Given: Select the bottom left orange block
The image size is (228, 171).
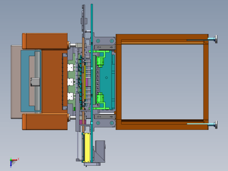Looking at the screenshot, I should (x=45, y=122).
